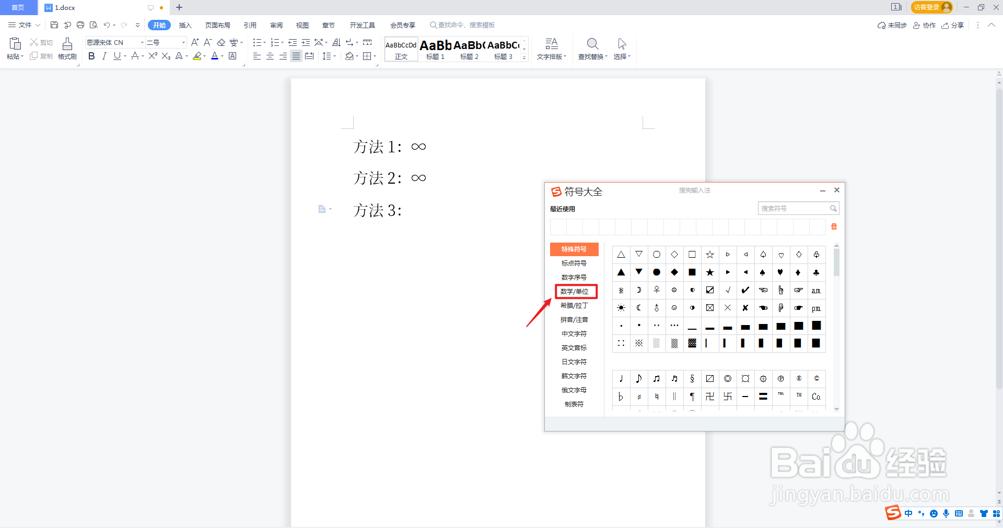Click the Find and Replace magnifier icon
The width and height of the screenshot is (1003, 528).
point(592,44)
